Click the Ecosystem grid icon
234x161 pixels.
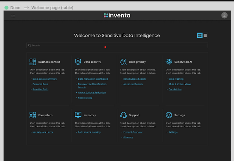pyautogui.click(x=33, y=115)
